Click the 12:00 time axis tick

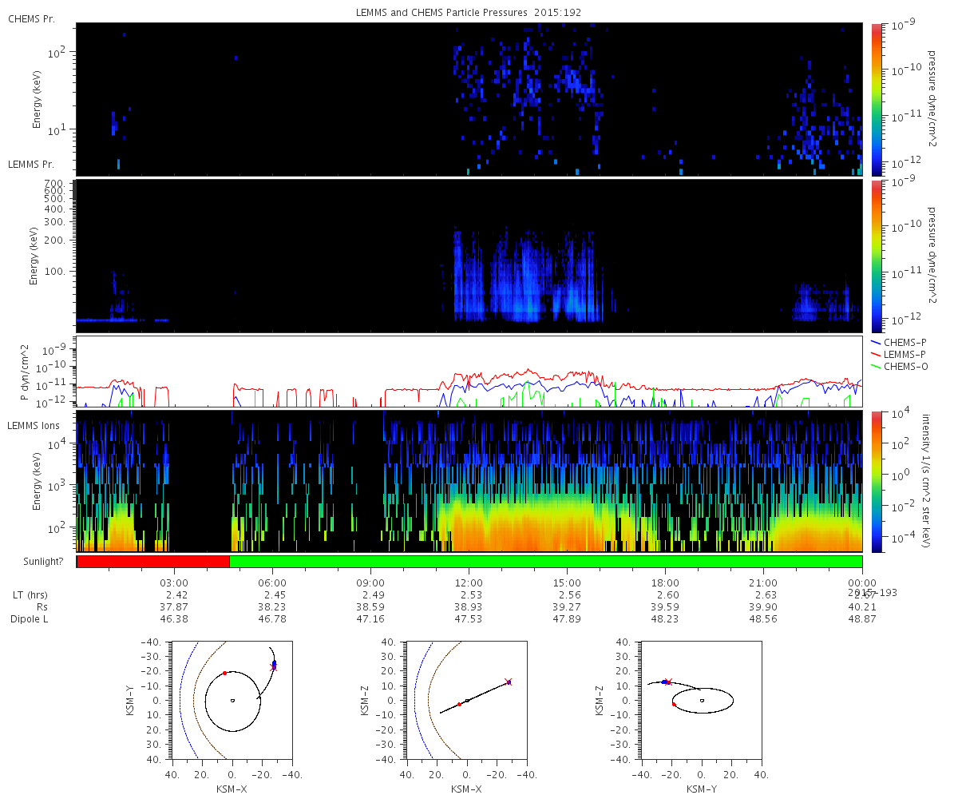coord(469,582)
